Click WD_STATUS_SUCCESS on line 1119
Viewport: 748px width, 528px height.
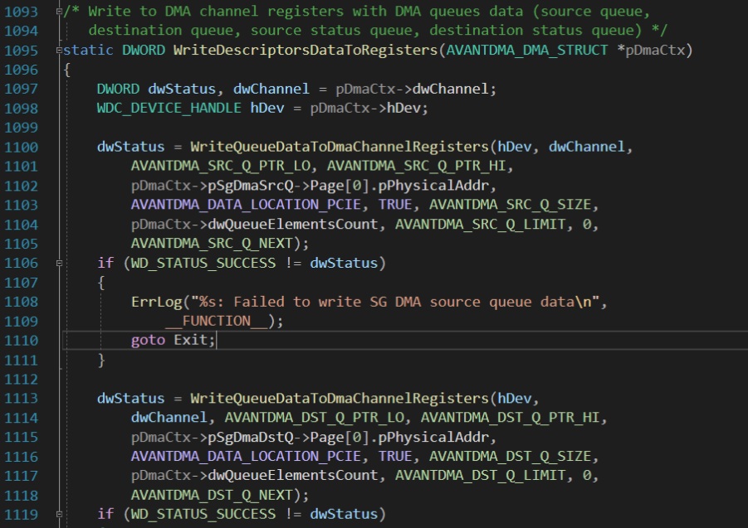[203, 514]
